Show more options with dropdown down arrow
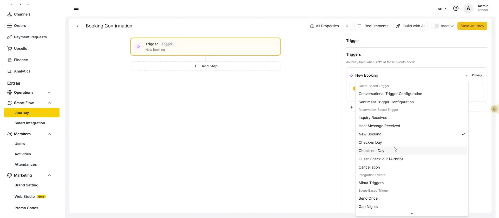 tap(412, 213)
